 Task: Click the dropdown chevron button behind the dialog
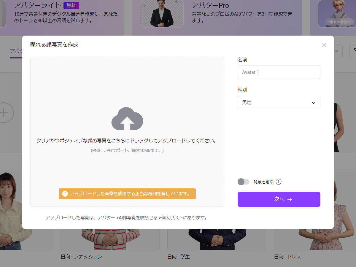337,51
